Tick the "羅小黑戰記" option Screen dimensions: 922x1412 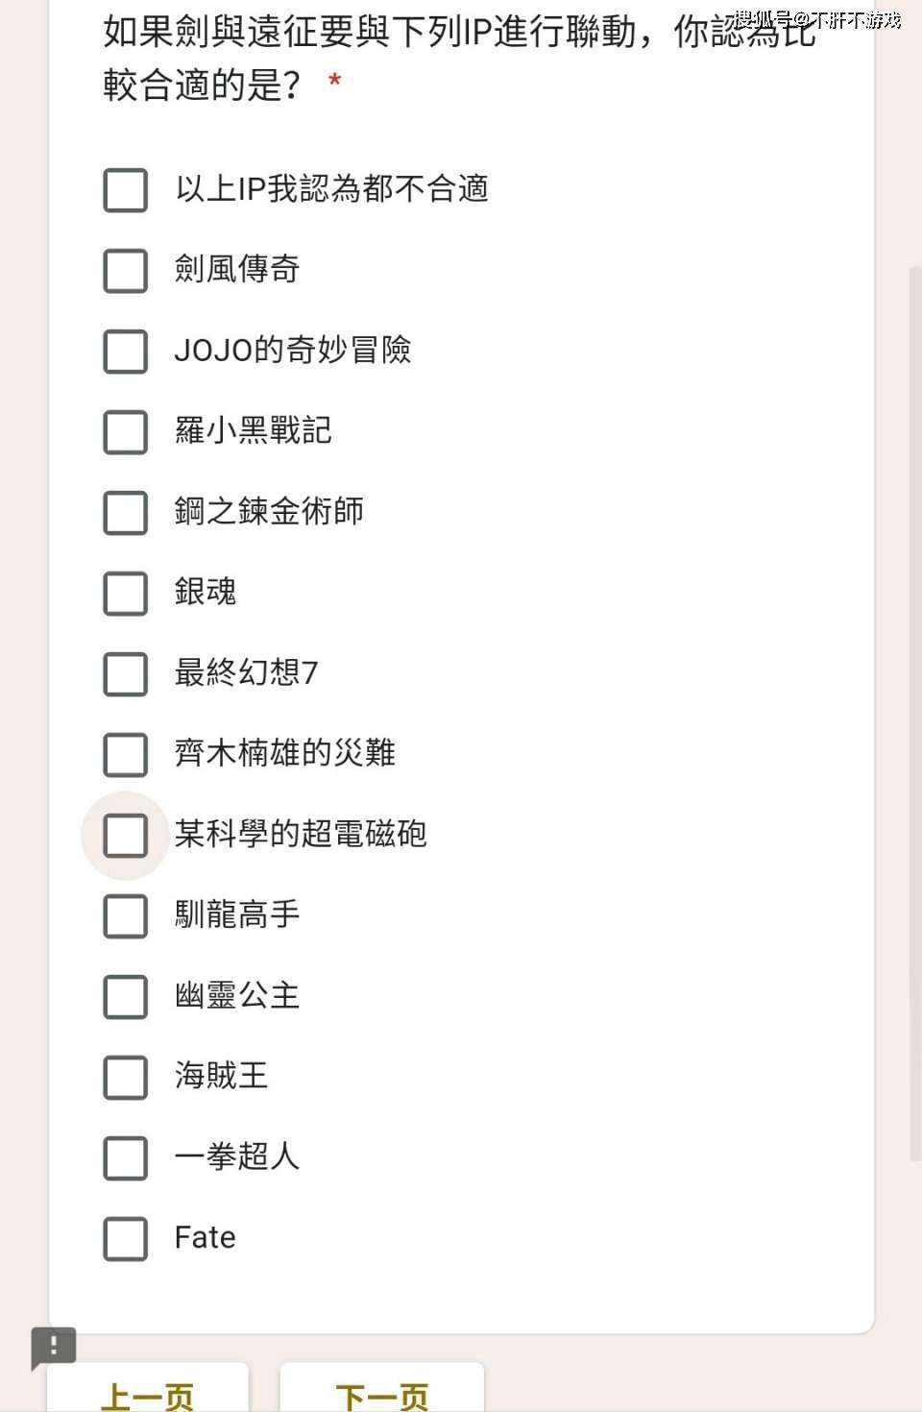(x=124, y=432)
